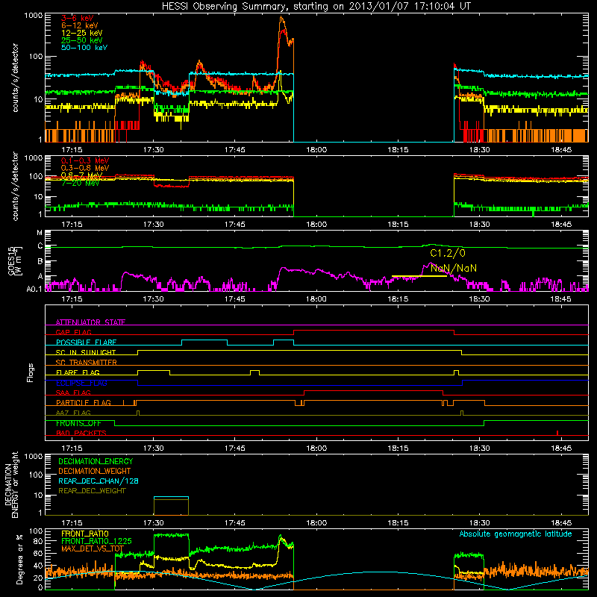This screenshot has height=597, width=597.
Task: Click the FRONT_RATIO_1225 legend label
Action: 96,541
